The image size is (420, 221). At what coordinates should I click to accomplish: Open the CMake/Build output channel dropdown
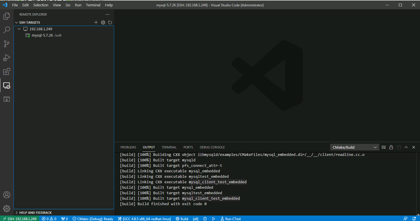click(x=355, y=147)
